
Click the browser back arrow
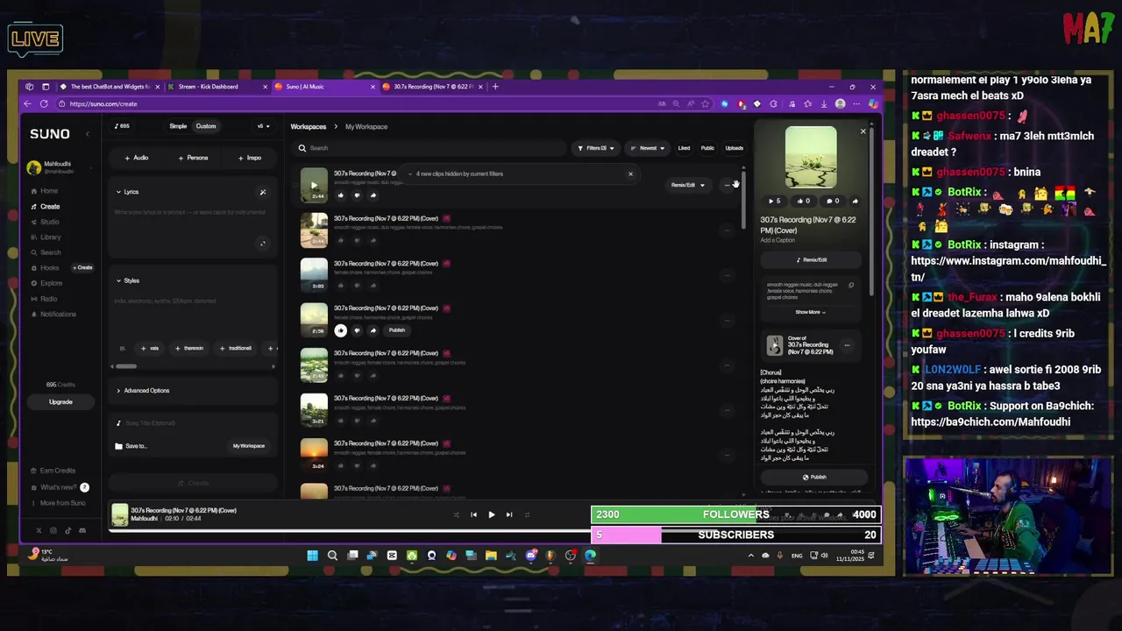point(28,103)
